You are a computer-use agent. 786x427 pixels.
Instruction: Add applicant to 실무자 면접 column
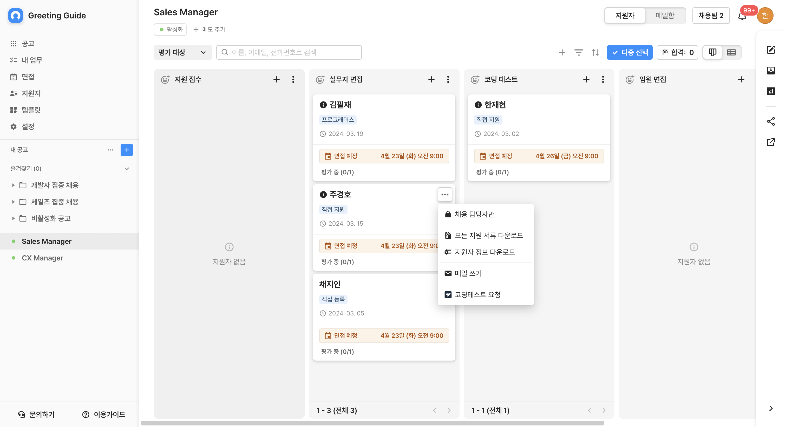431,79
